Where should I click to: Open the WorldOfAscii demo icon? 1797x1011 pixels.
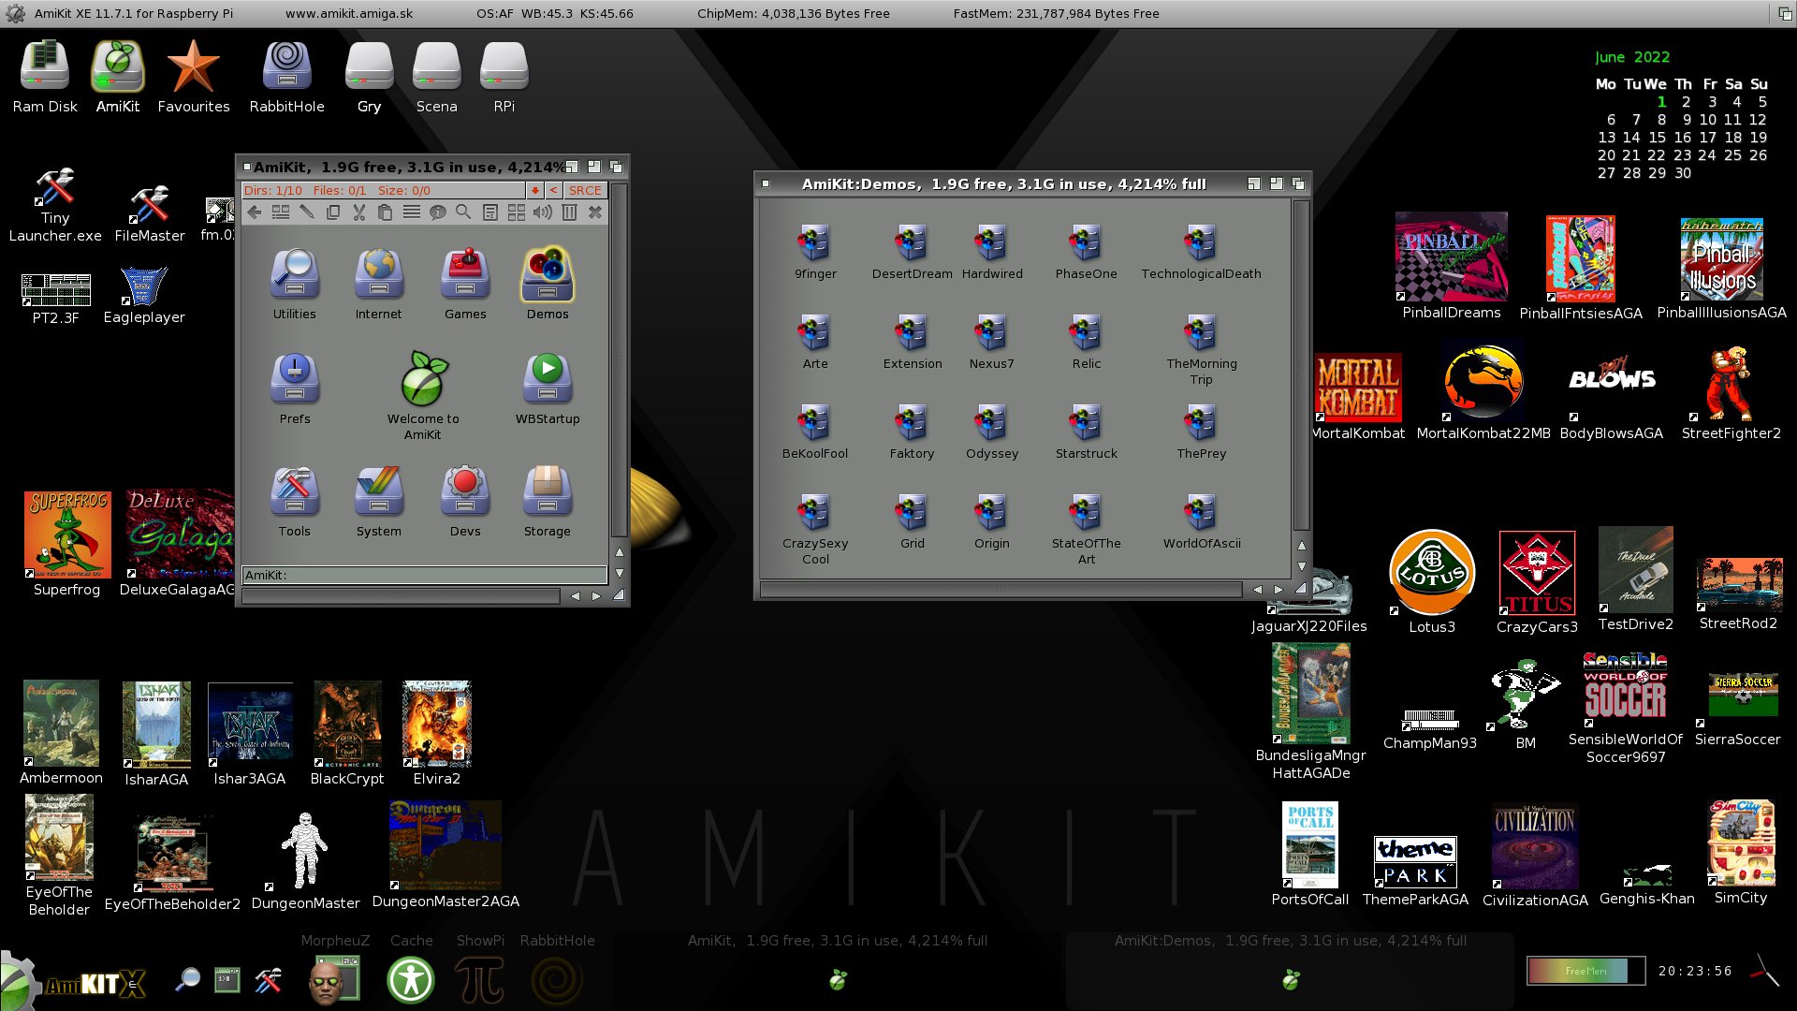pos(1202,521)
